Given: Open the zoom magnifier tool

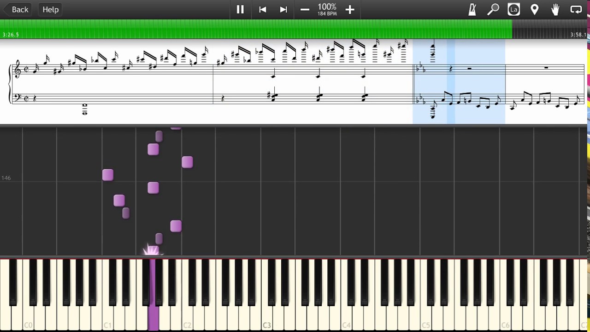Looking at the screenshot, I should [x=493, y=9].
